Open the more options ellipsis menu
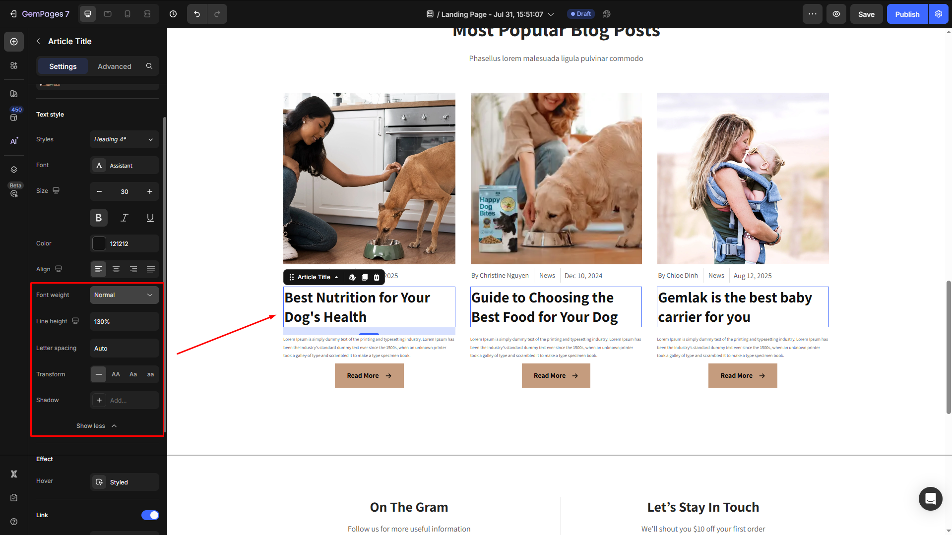952x535 pixels. (813, 14)
